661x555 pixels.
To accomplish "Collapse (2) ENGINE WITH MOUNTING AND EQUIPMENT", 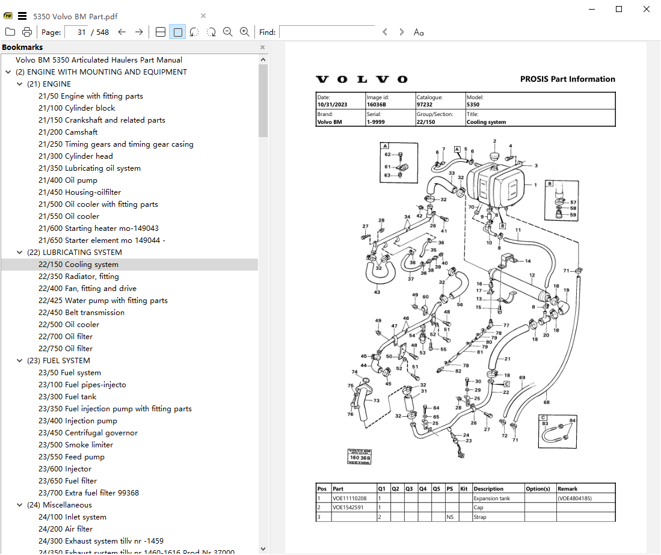I will 8,72.
